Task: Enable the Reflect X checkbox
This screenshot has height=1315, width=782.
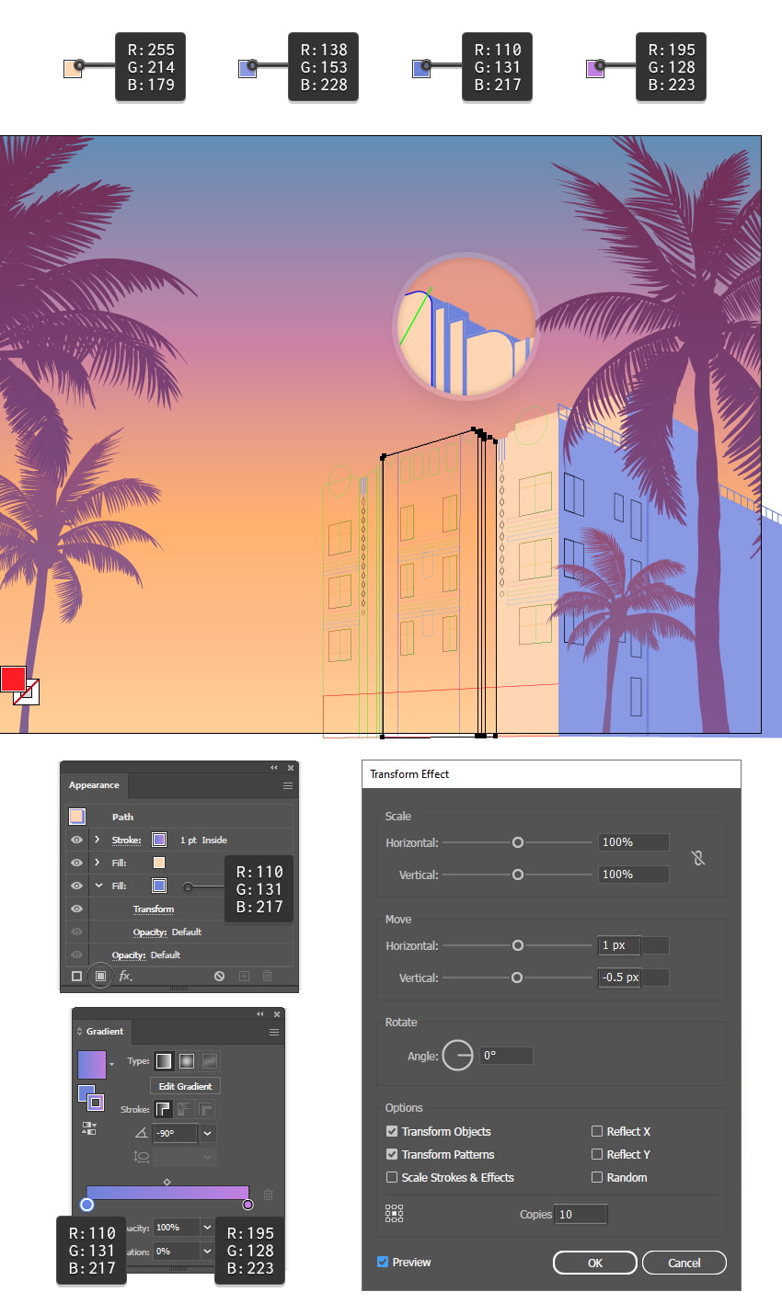Action: click(x=598, y=1131)
